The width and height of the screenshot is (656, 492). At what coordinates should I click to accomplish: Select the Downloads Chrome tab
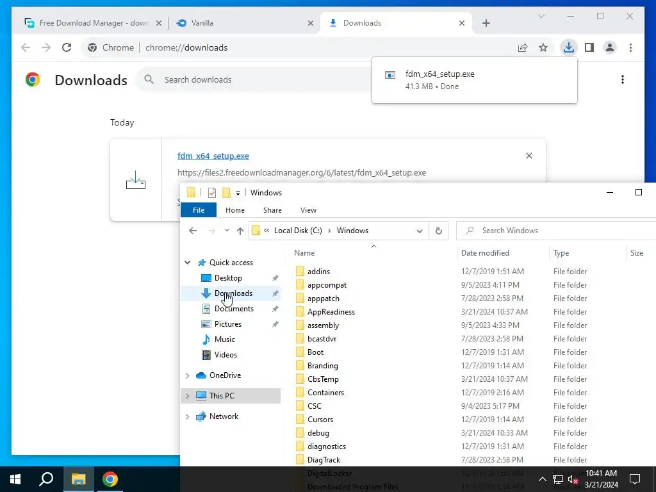click(396, 23)
